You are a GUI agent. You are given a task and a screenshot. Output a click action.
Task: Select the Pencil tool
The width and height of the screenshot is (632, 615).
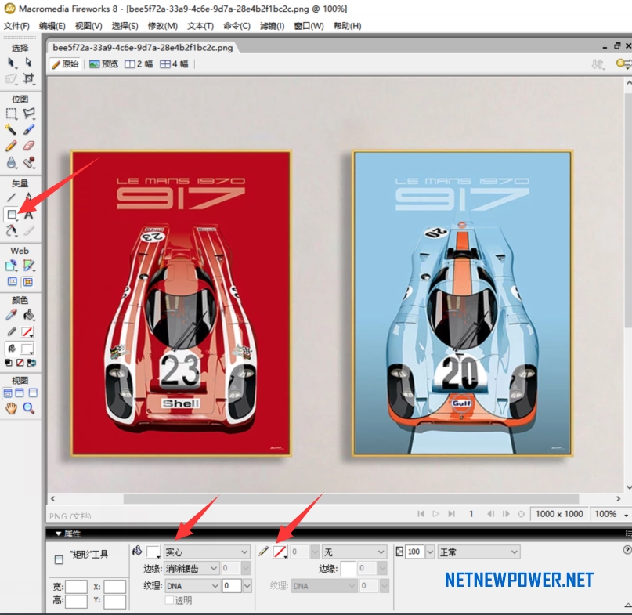pos(11,146)
